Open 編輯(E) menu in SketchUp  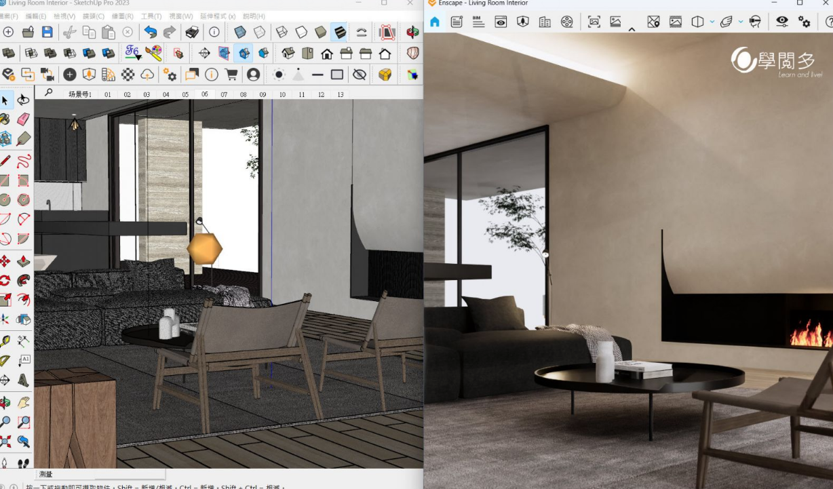tap(36, 16)
